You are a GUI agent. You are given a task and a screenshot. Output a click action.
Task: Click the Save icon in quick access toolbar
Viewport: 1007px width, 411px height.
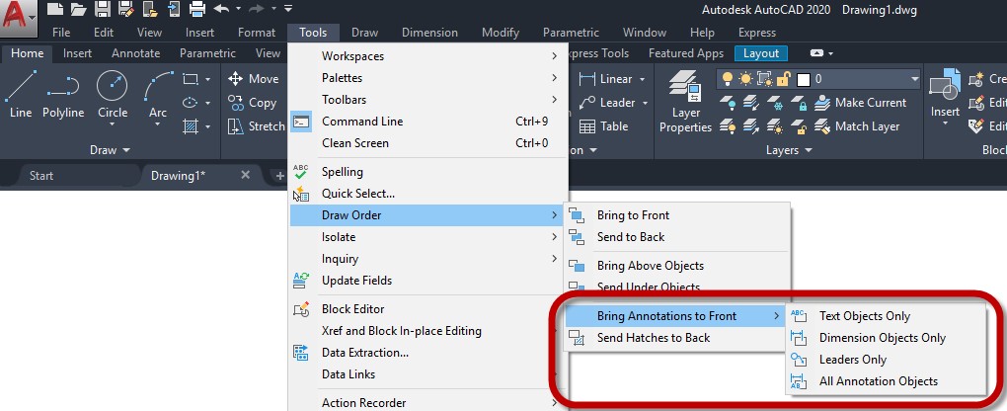pyautogui.click(x=102, y=9)
